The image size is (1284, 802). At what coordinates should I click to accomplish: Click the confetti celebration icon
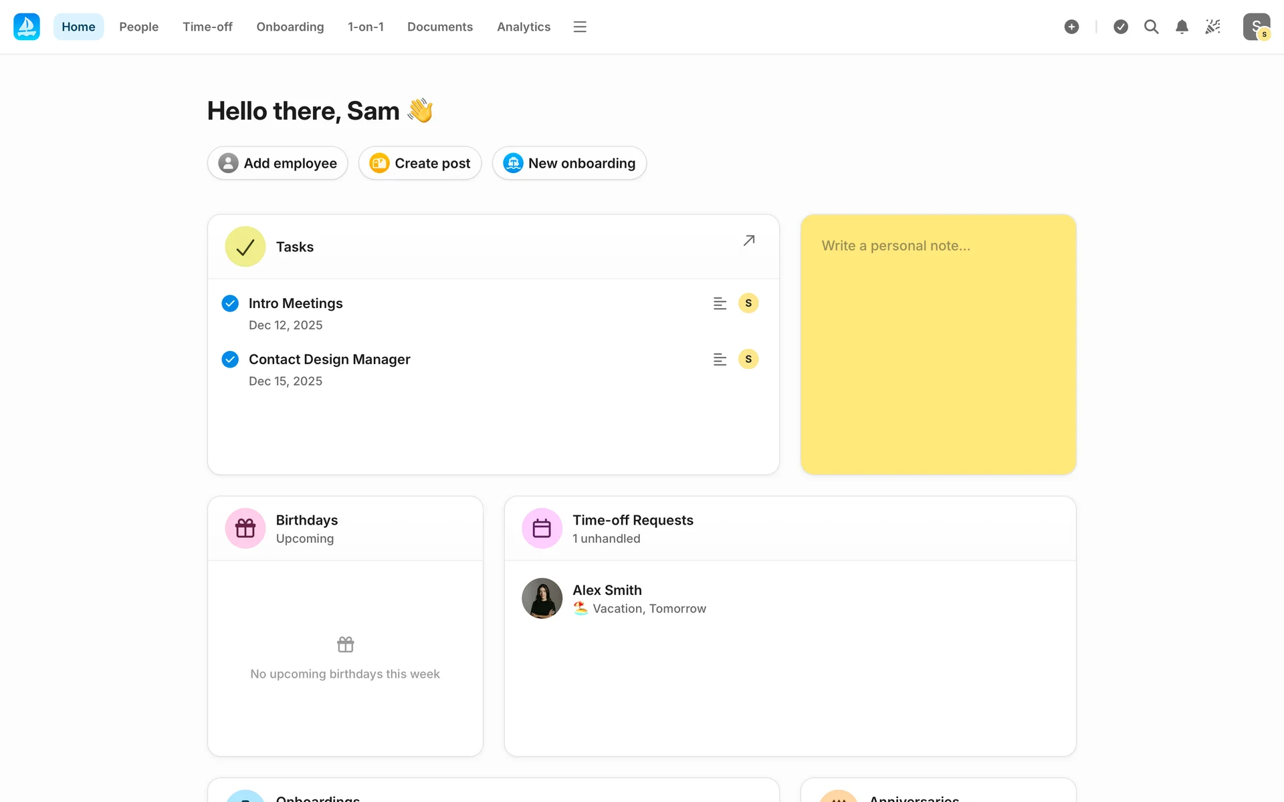[x=1212, y=27]
